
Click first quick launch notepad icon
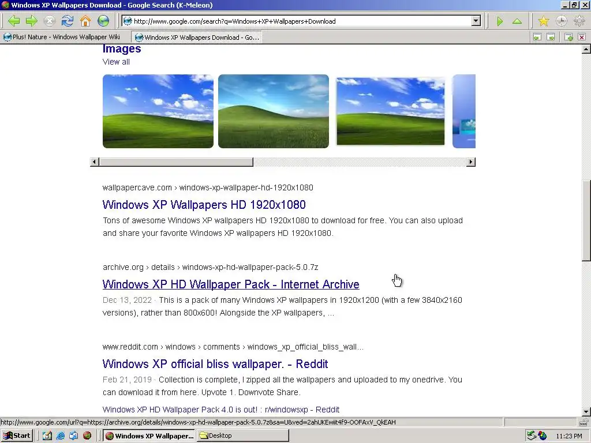pos(47,436)
